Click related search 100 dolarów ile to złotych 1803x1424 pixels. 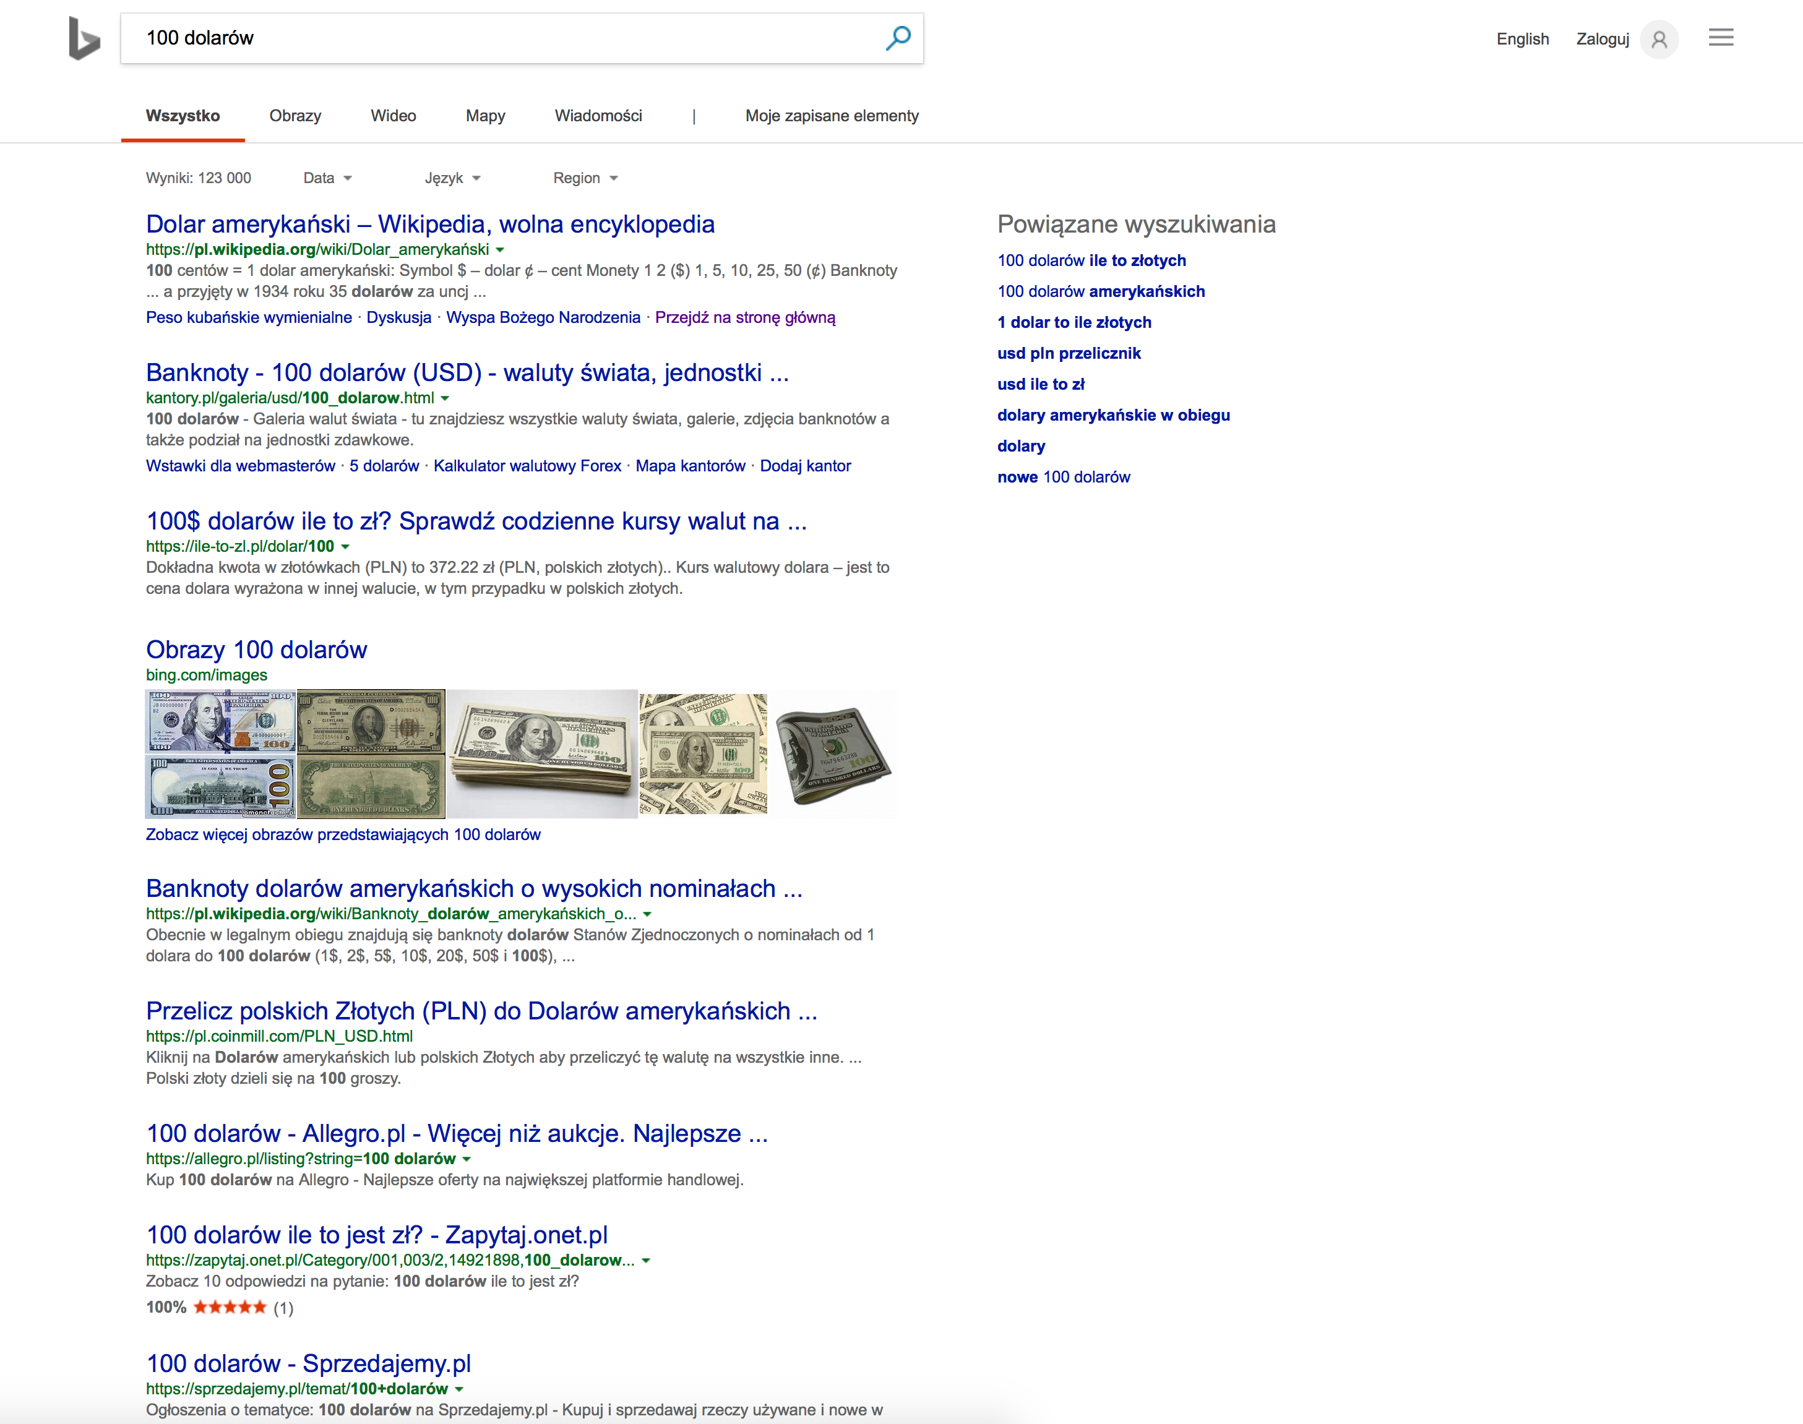(1091, 260)
